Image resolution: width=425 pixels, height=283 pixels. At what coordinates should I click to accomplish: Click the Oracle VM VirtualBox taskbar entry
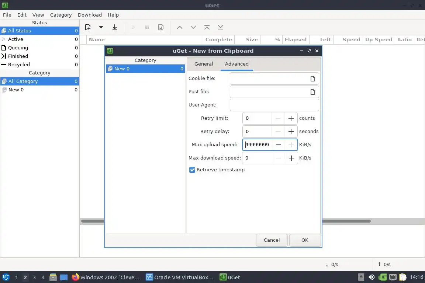click(180, 277)
